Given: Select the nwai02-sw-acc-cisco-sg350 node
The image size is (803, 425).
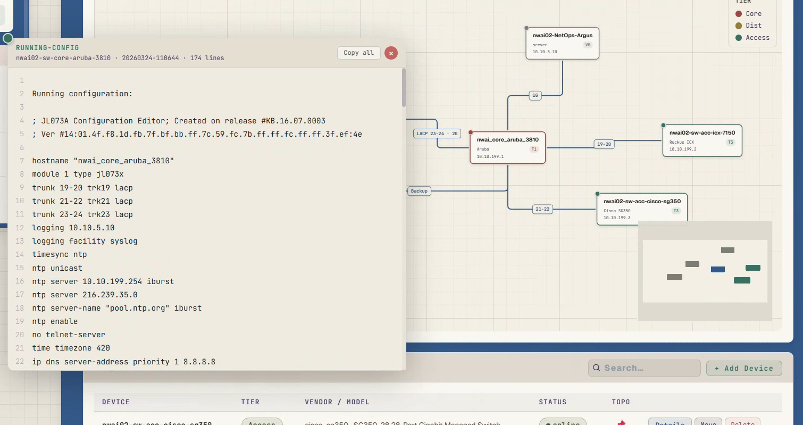Looking at the screenshot, I should point(642,209).
